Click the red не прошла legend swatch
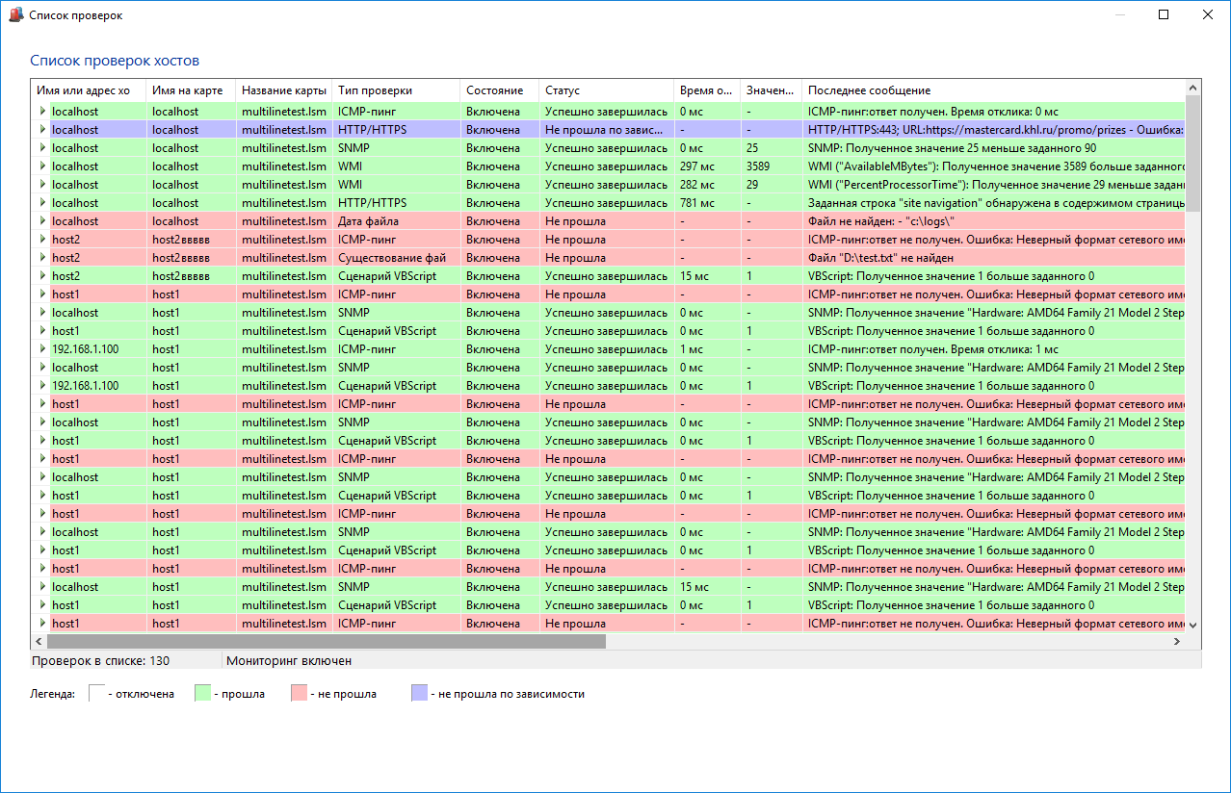The height and width of the screenshot is (793, 1231). click(299, 693)
